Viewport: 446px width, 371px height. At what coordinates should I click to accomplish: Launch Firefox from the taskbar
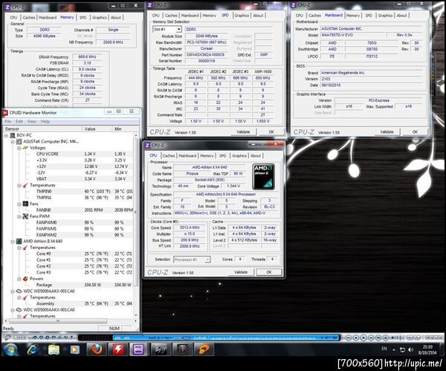pos(97,349)
